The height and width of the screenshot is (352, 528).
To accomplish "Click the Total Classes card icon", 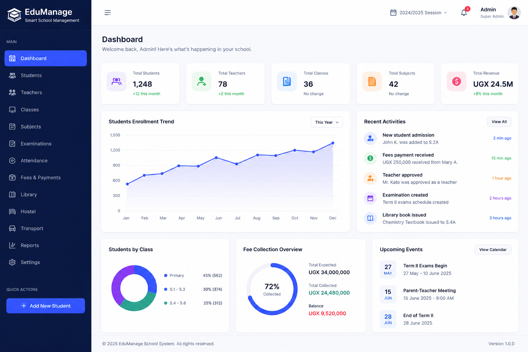I will coord(287,81).
